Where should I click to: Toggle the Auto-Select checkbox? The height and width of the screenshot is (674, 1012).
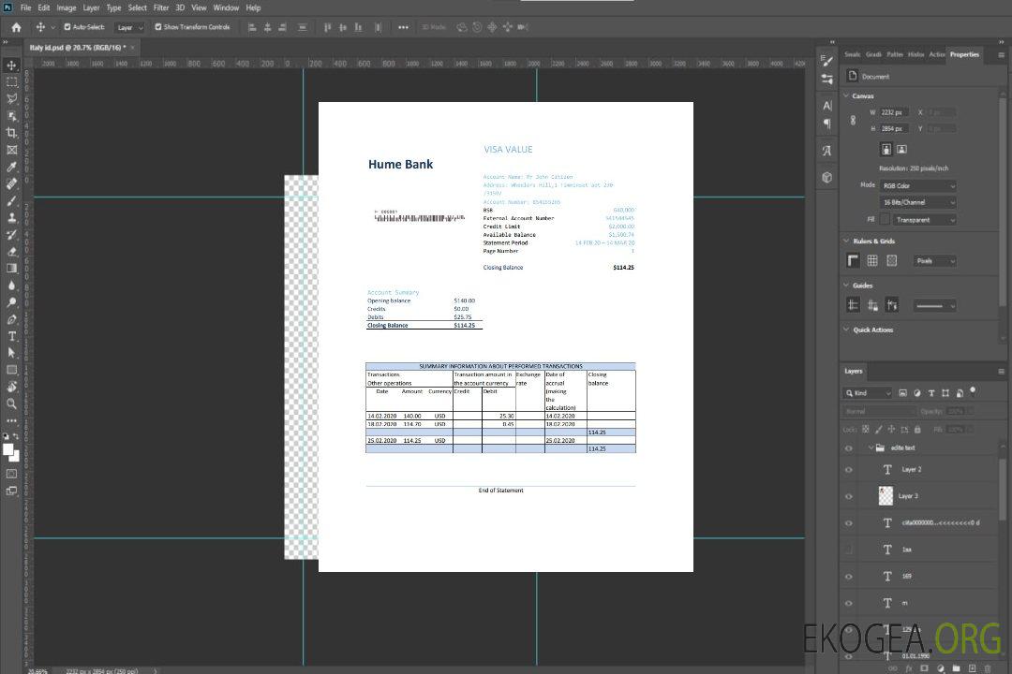coord(67,27)
